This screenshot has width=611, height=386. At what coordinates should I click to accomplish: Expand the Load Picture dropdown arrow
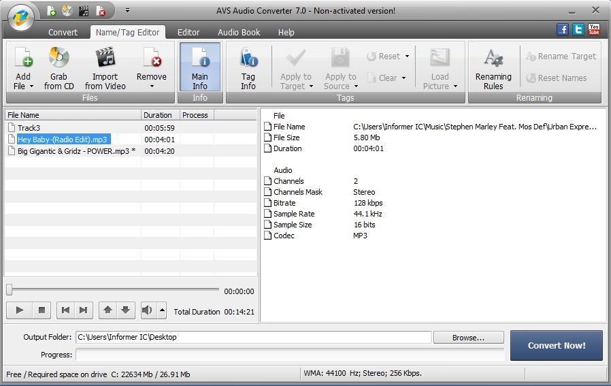coord(455,86)
